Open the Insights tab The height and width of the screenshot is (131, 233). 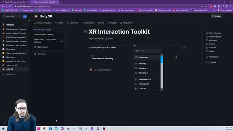point(112,23)
